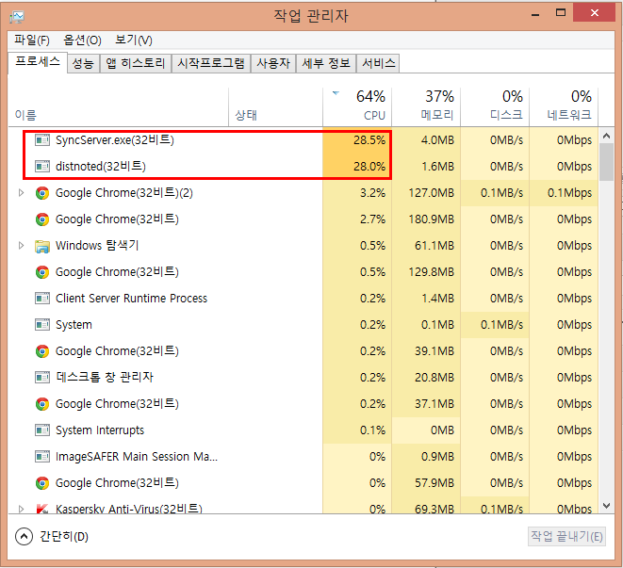
Task: Select the SyncServer.exe(32비트) row
Action: point(303,140)
